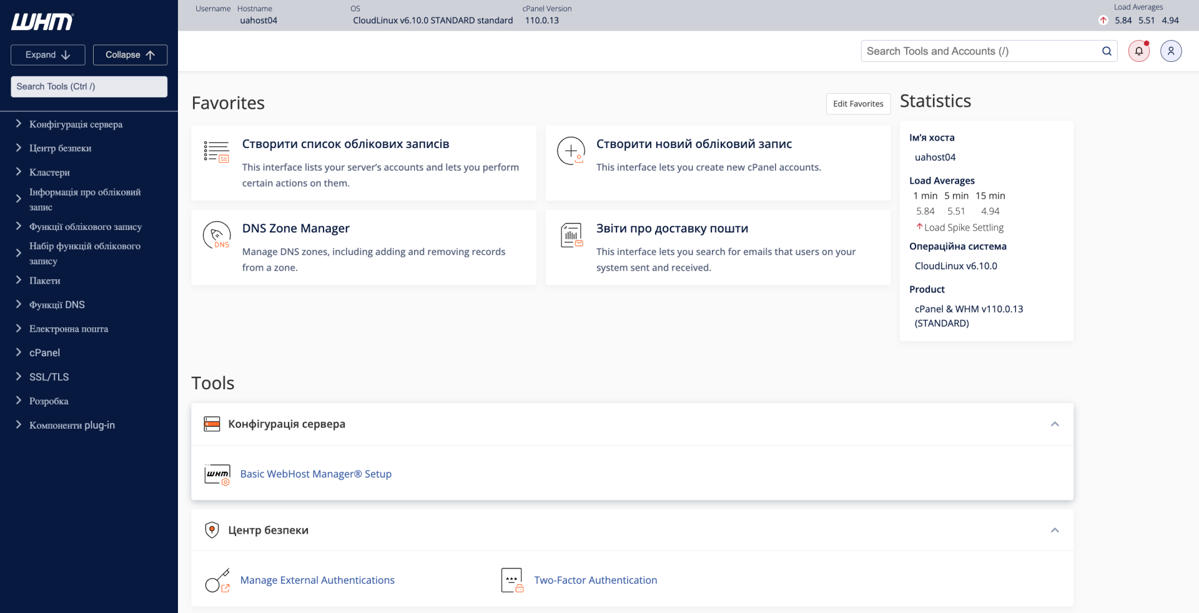Click the account list icon in Favorites
The height and width of the screenshot is (613, 1199).
(217, 151)
